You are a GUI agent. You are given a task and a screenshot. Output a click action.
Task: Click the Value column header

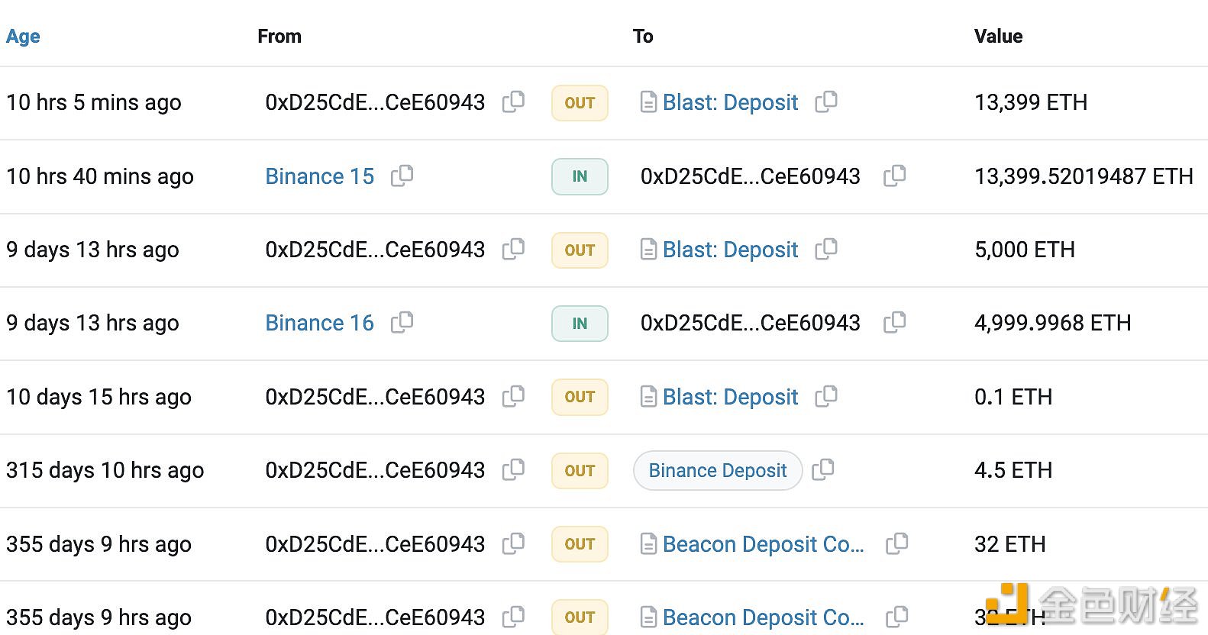pos(998,37)
